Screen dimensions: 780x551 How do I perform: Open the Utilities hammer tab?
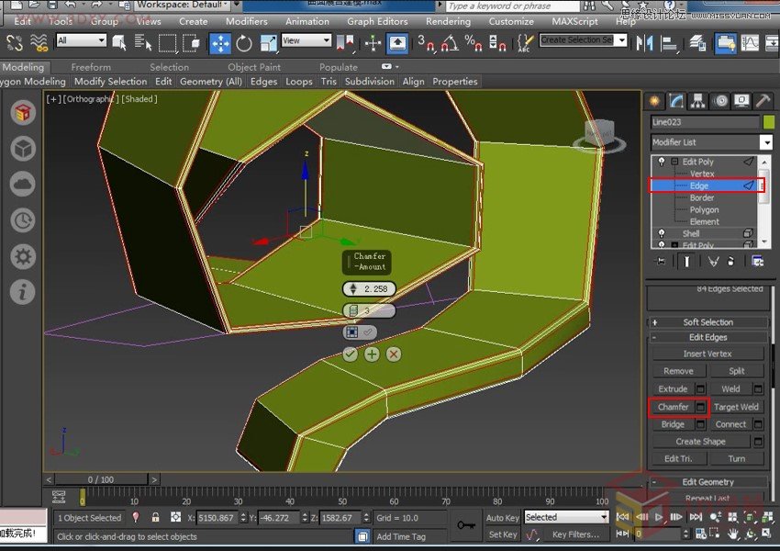[x=763, y=101]
